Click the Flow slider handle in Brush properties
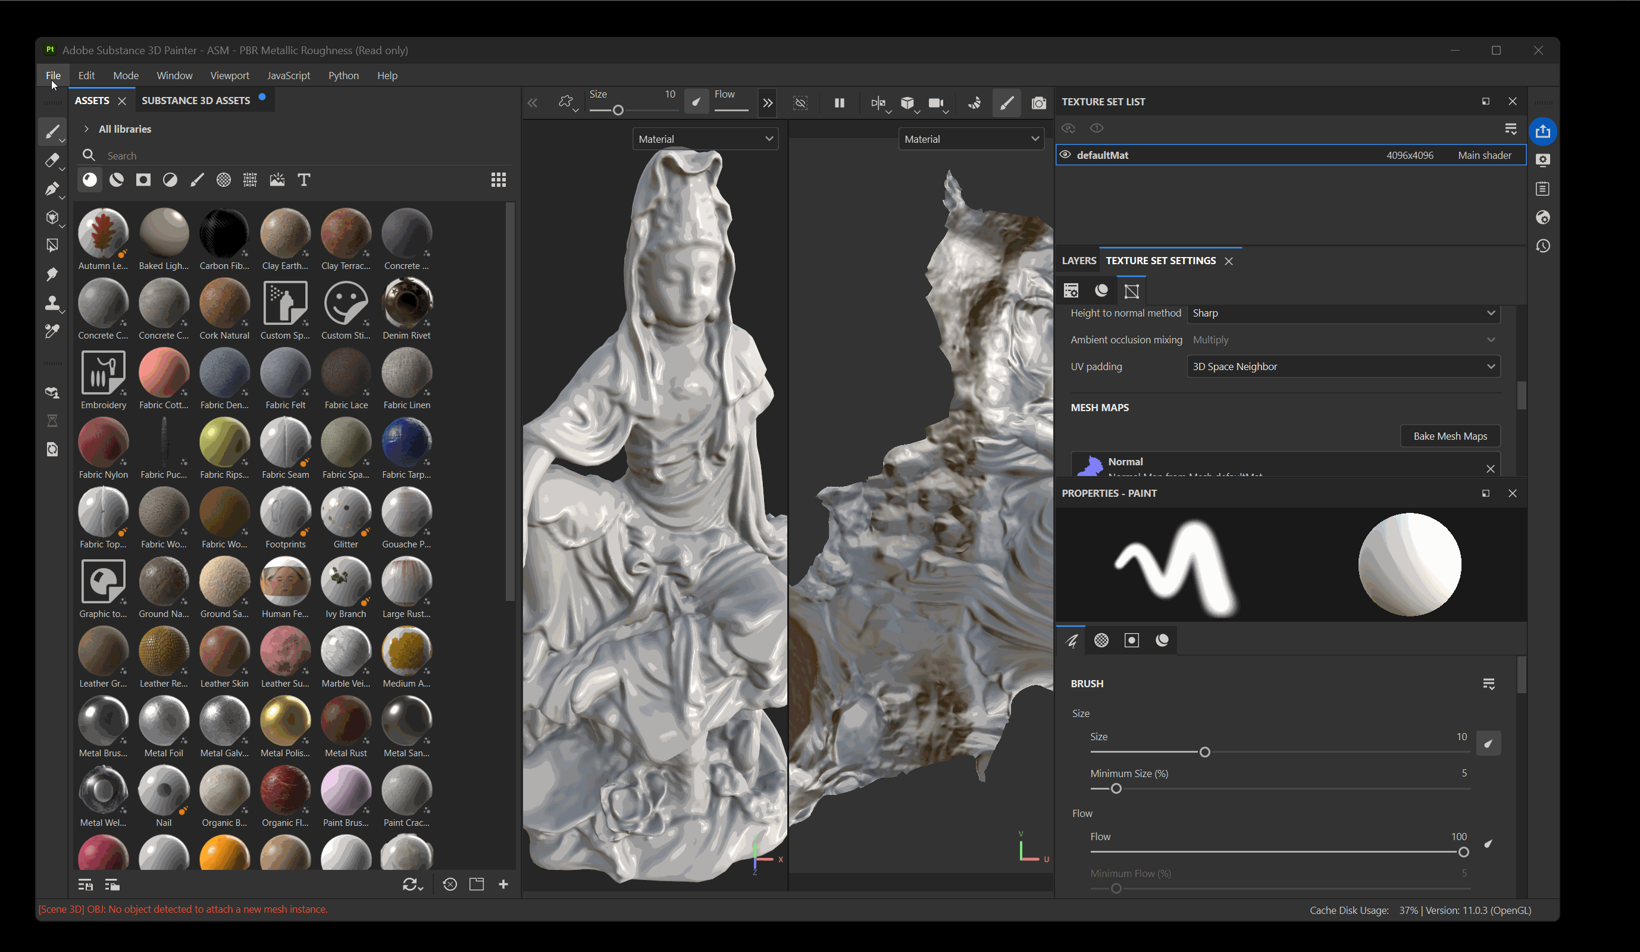The width and height of the screenshot is (1640, 952). (1464, 853)
